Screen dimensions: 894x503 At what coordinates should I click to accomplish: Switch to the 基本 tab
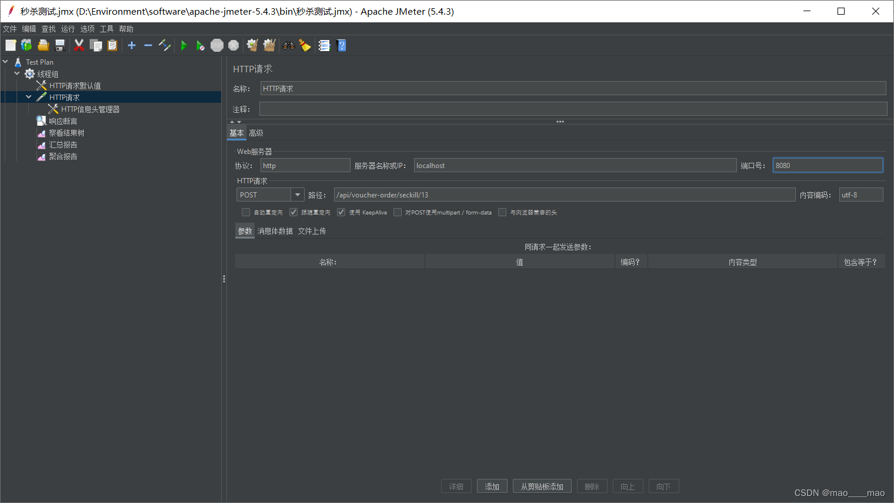click(x=236, y=133)
